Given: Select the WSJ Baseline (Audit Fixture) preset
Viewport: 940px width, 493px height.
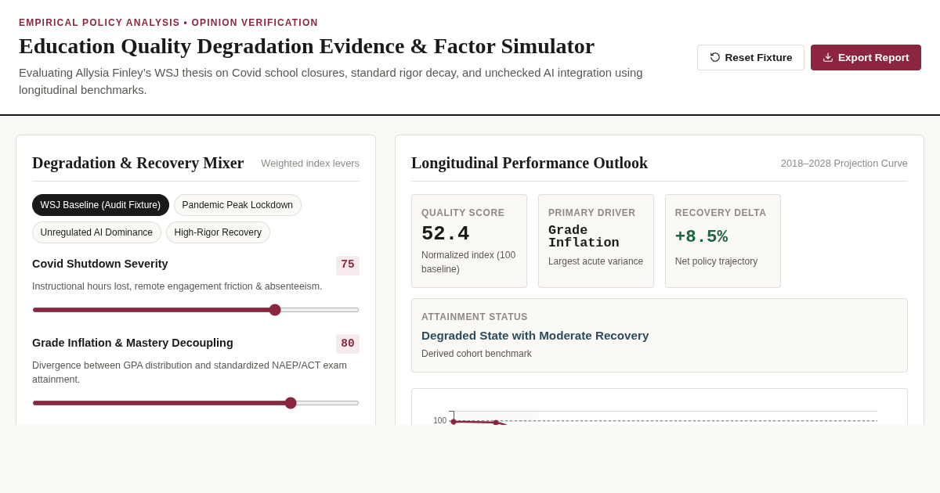Looking at the screenshot, I should [x=100, y=205].
